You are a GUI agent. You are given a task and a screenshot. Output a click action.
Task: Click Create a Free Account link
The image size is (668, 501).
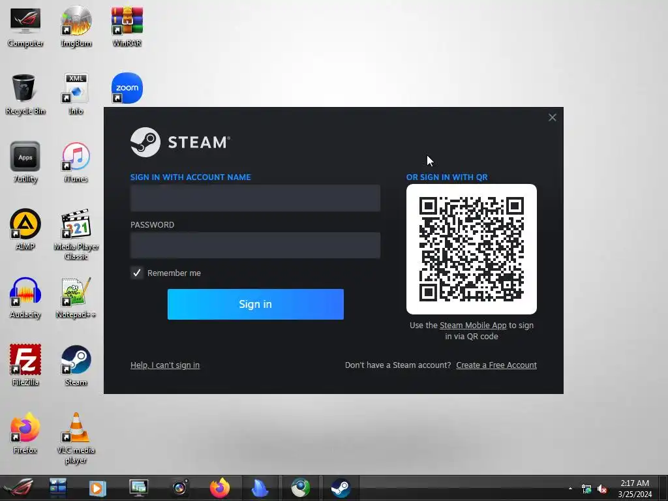pyautogui.click(x=496, y=365)
